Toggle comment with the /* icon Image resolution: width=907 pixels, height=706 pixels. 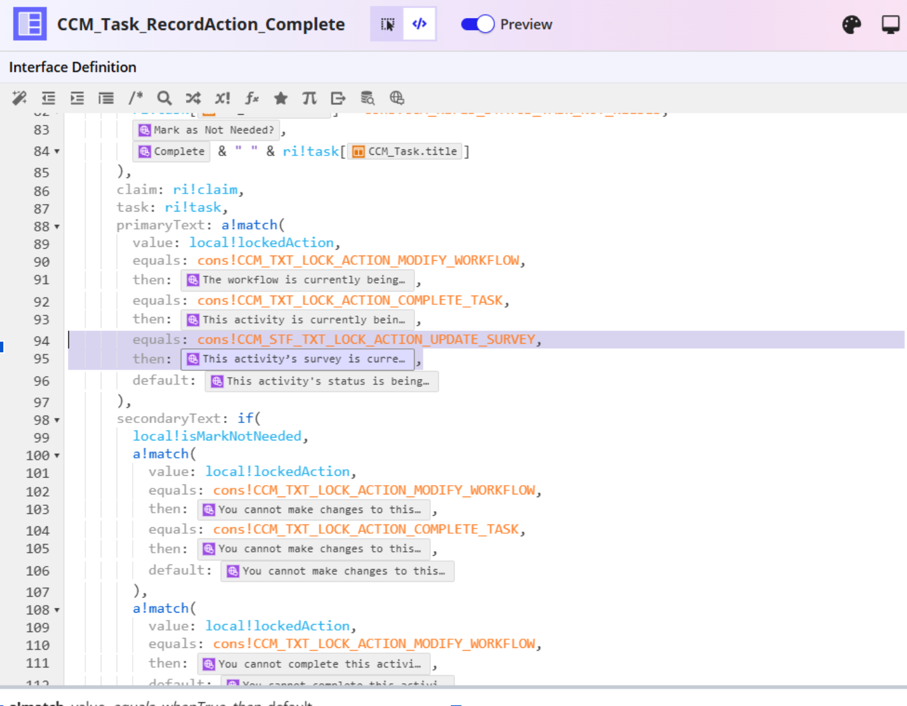[x=135, y=98]
